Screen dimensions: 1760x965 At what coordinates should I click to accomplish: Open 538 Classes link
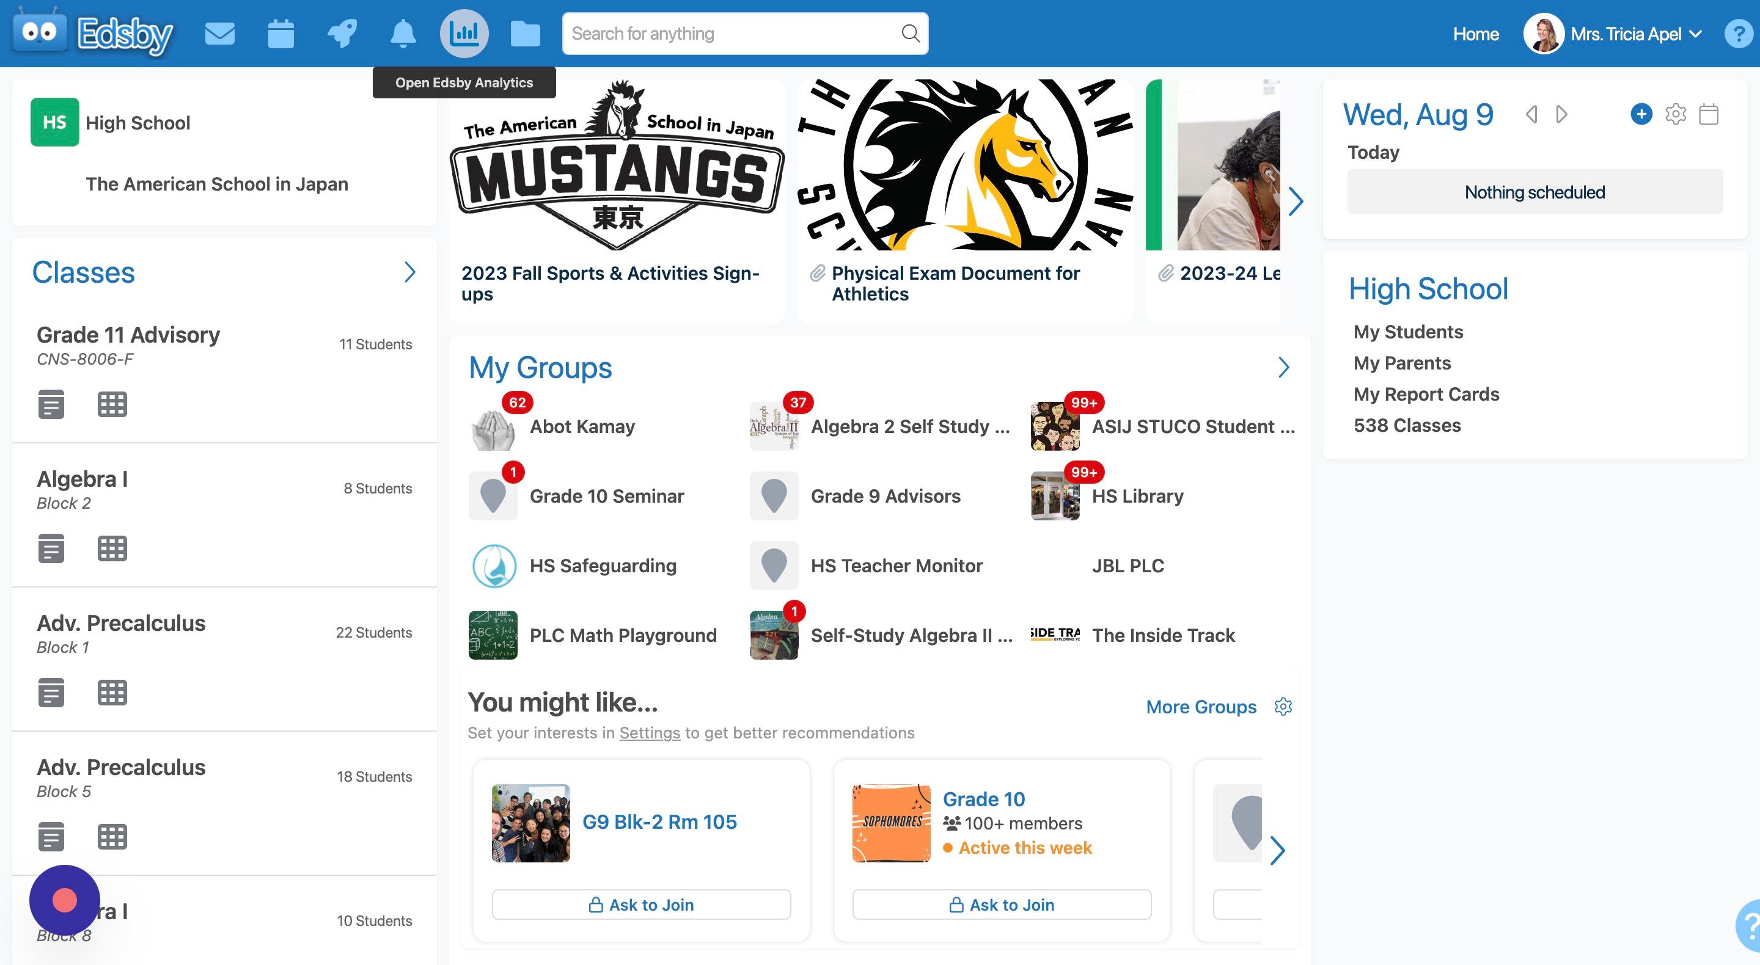pos(1407,426)
